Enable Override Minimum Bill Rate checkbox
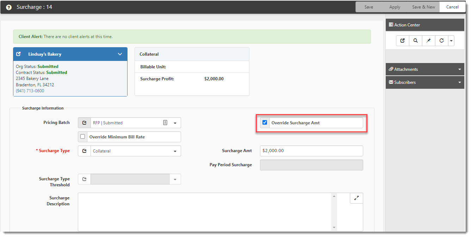The height and width of the screenshot is (237, 471). 83,137
